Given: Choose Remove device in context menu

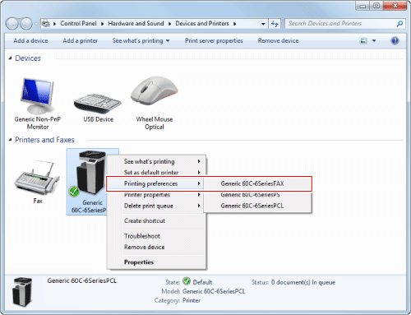Looking at the screenshot, I should click(x=156, y=247).
